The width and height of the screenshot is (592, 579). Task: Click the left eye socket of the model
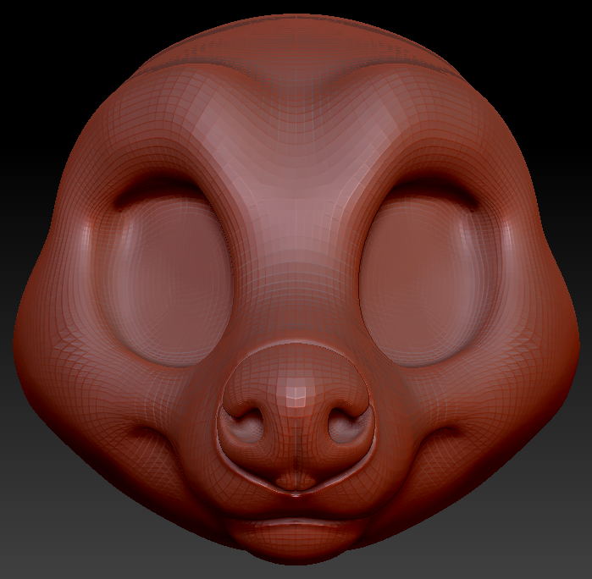(x=166, y=275)
